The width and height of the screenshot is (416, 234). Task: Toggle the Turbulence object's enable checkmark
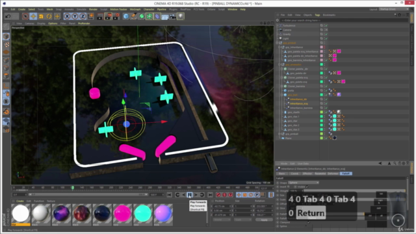pos(326,25)
